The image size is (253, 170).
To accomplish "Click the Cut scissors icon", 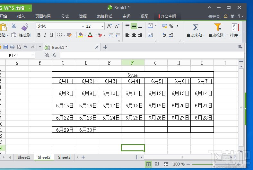I will click(x=14, y=26).
